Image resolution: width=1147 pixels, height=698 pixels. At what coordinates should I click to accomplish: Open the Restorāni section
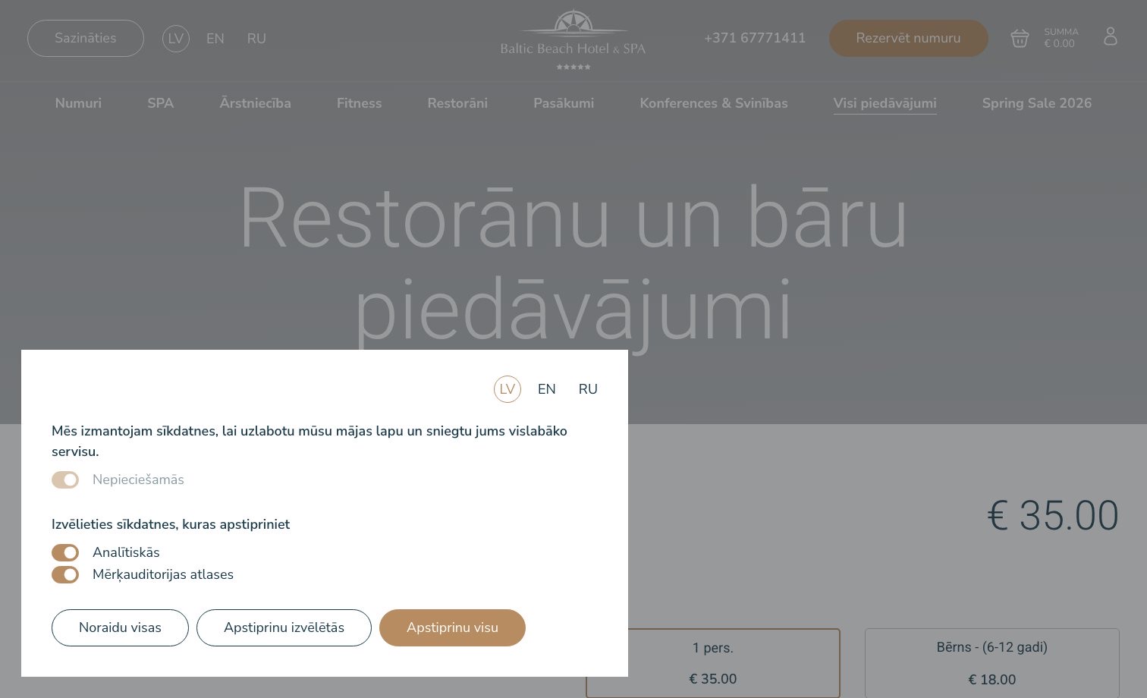tap(457, 103)
